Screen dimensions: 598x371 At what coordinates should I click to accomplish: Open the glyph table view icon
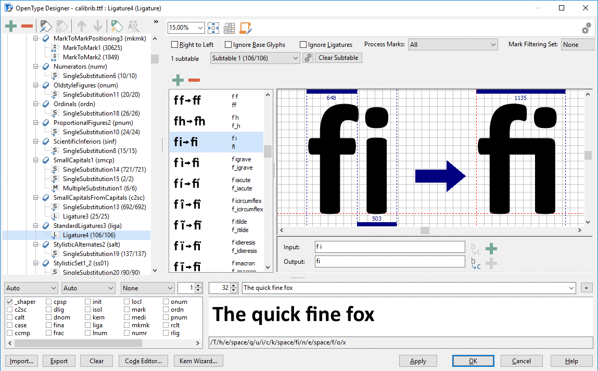229,28
